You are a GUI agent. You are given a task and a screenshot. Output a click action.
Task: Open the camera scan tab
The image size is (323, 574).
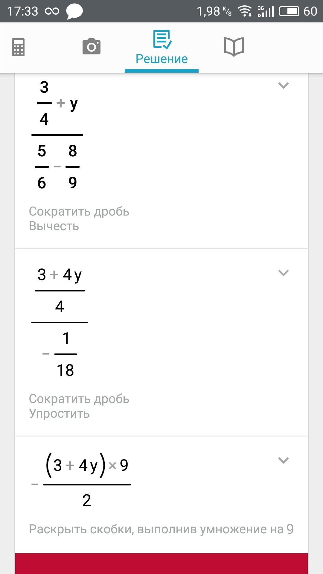(92, 47)
